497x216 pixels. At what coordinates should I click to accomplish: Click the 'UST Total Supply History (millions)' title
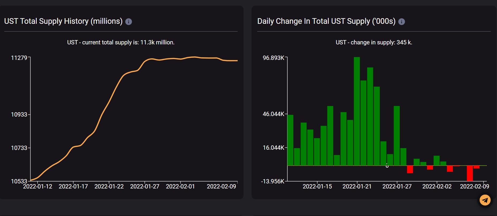click(x=63, y=21)
